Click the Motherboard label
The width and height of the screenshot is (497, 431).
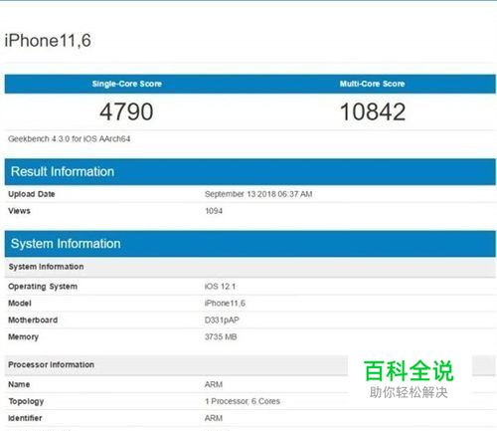click(x=33, y=320)
